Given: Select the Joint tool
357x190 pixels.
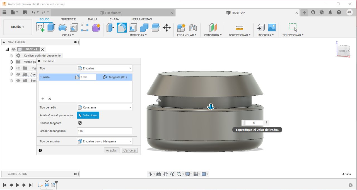Looking at the screenshot, I should 193,28.
